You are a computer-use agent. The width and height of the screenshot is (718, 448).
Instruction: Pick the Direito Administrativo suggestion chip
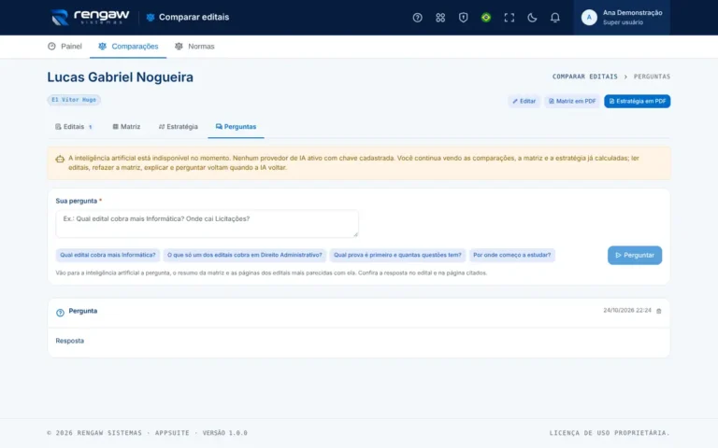(x=245, y=255)
